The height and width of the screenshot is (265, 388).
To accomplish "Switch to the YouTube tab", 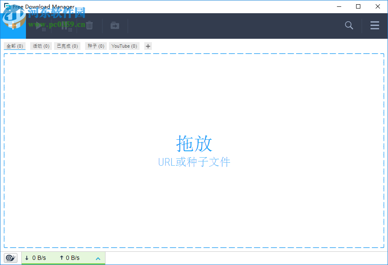I will pyautogui.click(x=124, y=46).
